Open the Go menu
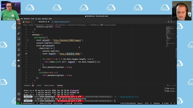This screenshot has width=193, height=108. (x=36, y=19)
